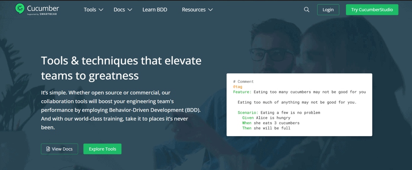Click the Try CucumberStudio button
The width and height of the screenshot is (412, 170).
pyautogui.click(x=372, y=10)
